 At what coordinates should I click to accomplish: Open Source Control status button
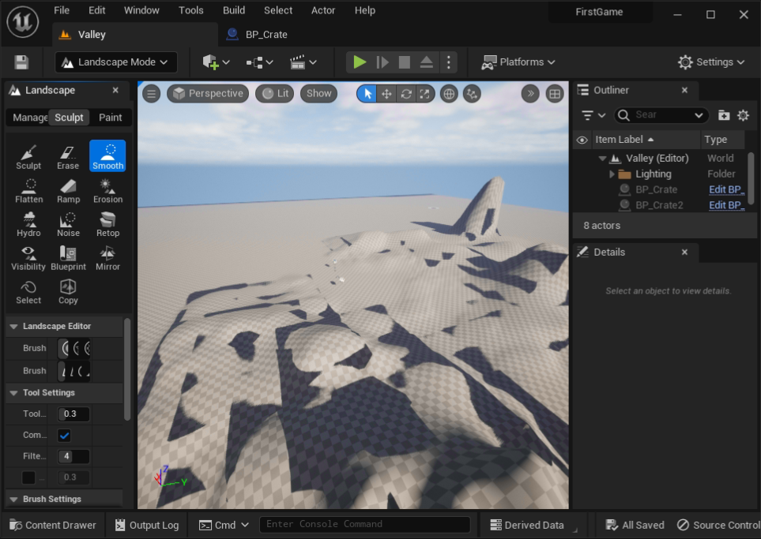[x=718, y=525]
